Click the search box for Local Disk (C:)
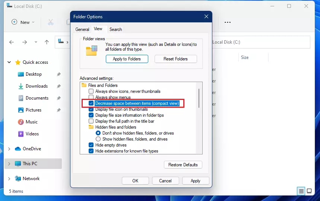 click(261, 42)
